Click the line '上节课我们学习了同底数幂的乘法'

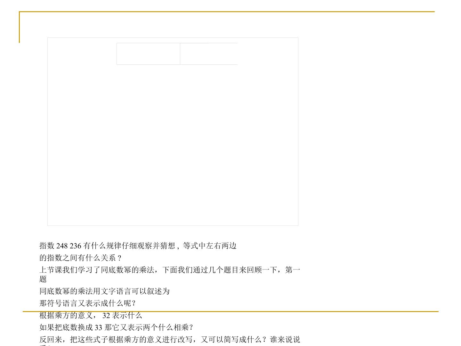[x=170, y=275]
